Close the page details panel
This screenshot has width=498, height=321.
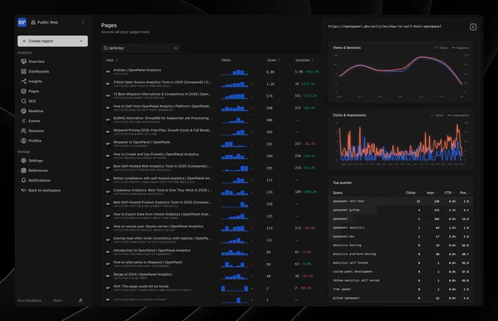[473, 27]
